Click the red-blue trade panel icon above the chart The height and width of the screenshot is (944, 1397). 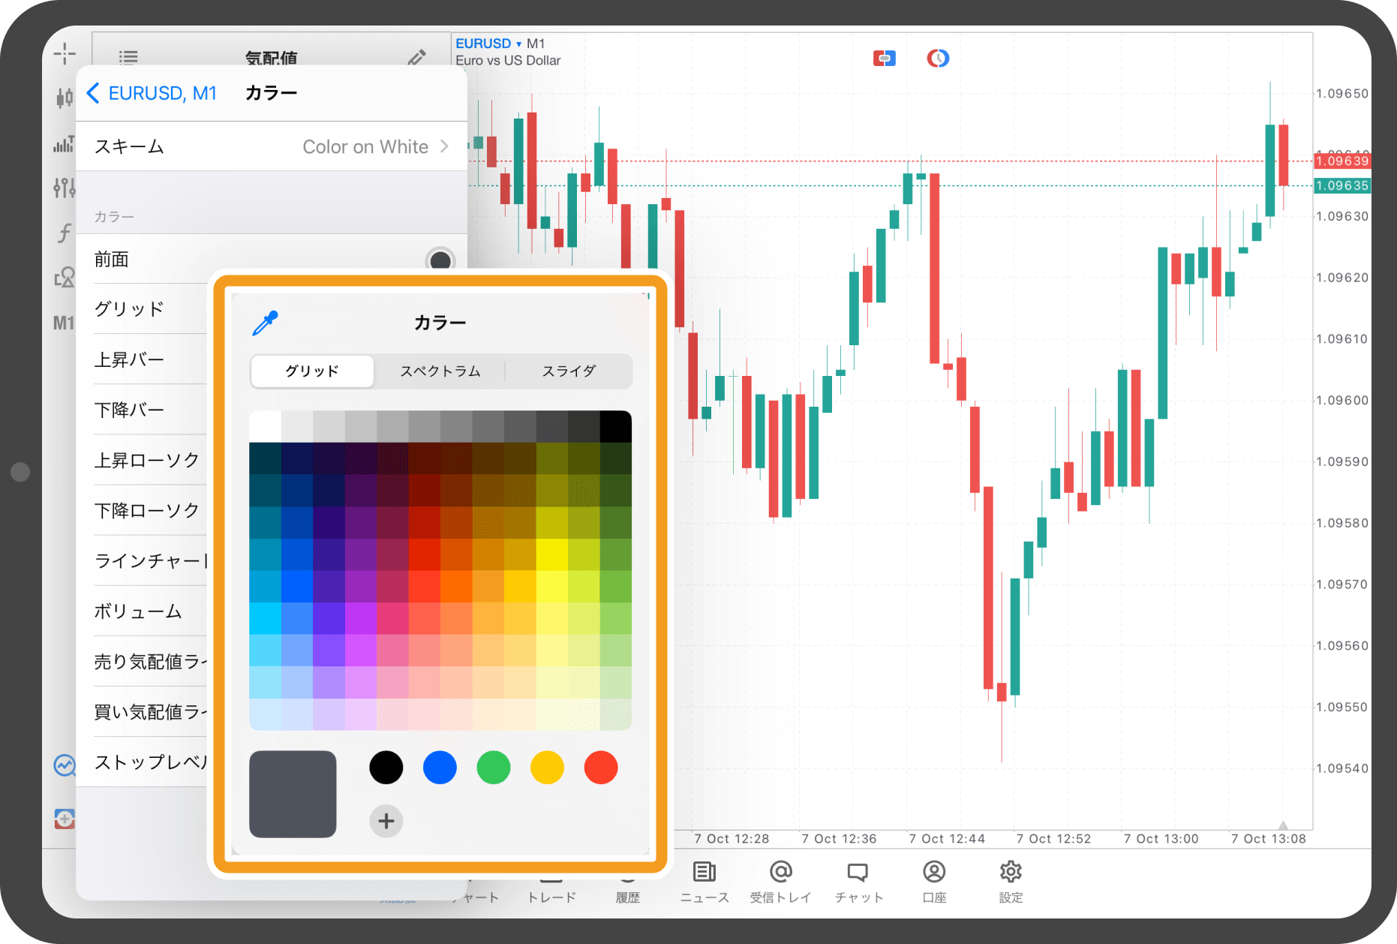pyautogui.click(x=885, y=58)
